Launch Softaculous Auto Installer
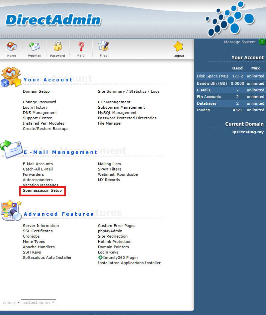 tap(47, 258)
